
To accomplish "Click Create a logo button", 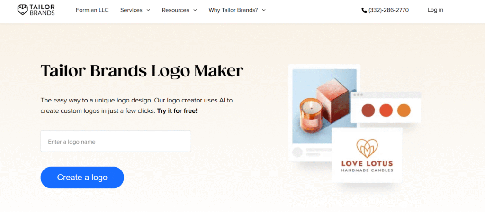I will pyautogui.click(x=82, y=178).
